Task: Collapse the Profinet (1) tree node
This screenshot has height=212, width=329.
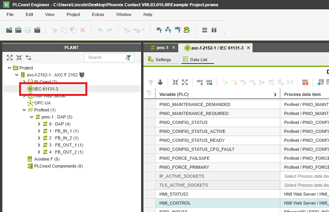Action: tap(24, 110)
